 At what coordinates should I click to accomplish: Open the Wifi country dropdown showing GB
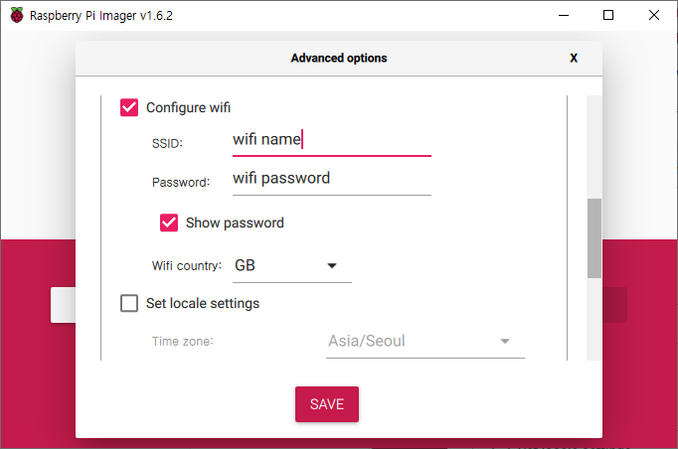pos(292,266)
